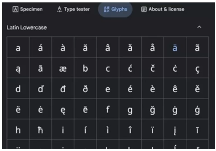Viewport: 216px width, 151px height.
Task: Pick the highlighted a with diaeresis glyph
Action: coord(175,48)
